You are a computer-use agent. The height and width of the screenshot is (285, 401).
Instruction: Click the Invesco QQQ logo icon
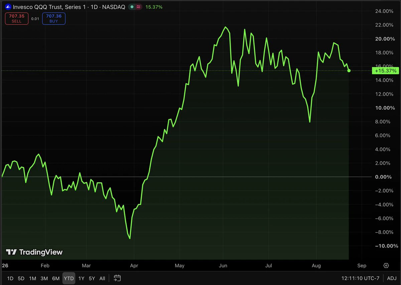(8, 7)
